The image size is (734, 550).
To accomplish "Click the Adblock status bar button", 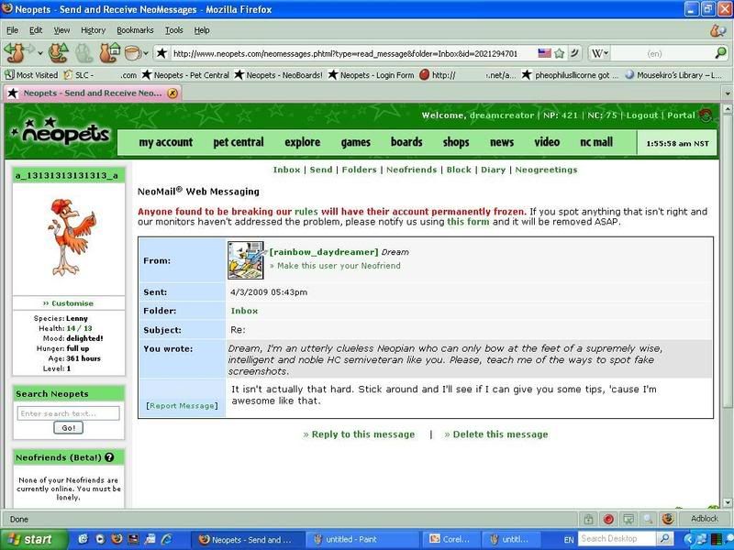I will tap(705, 518).
